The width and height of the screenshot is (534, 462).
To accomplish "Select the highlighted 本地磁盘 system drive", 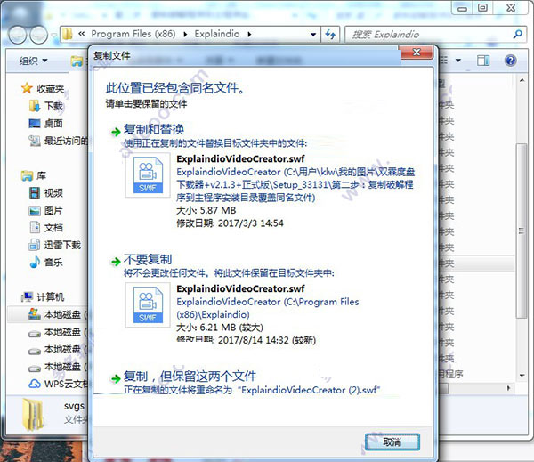I will pyautogui.click(x=48, y=314).
